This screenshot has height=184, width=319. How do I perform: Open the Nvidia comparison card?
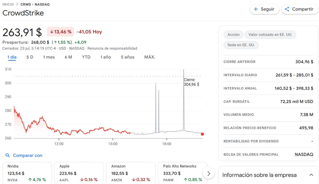coord(27,173)
